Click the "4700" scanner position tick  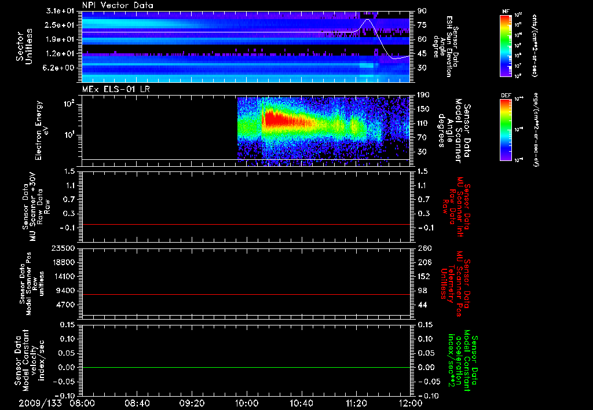(x=65, y=305)
